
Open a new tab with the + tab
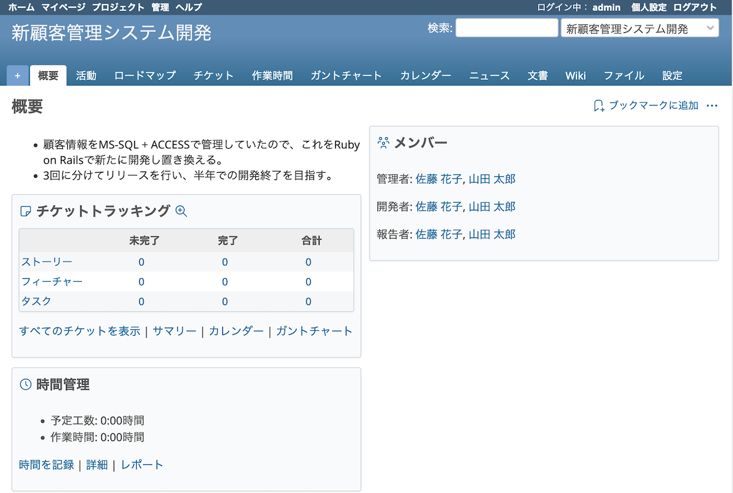(x=17, y=75)
